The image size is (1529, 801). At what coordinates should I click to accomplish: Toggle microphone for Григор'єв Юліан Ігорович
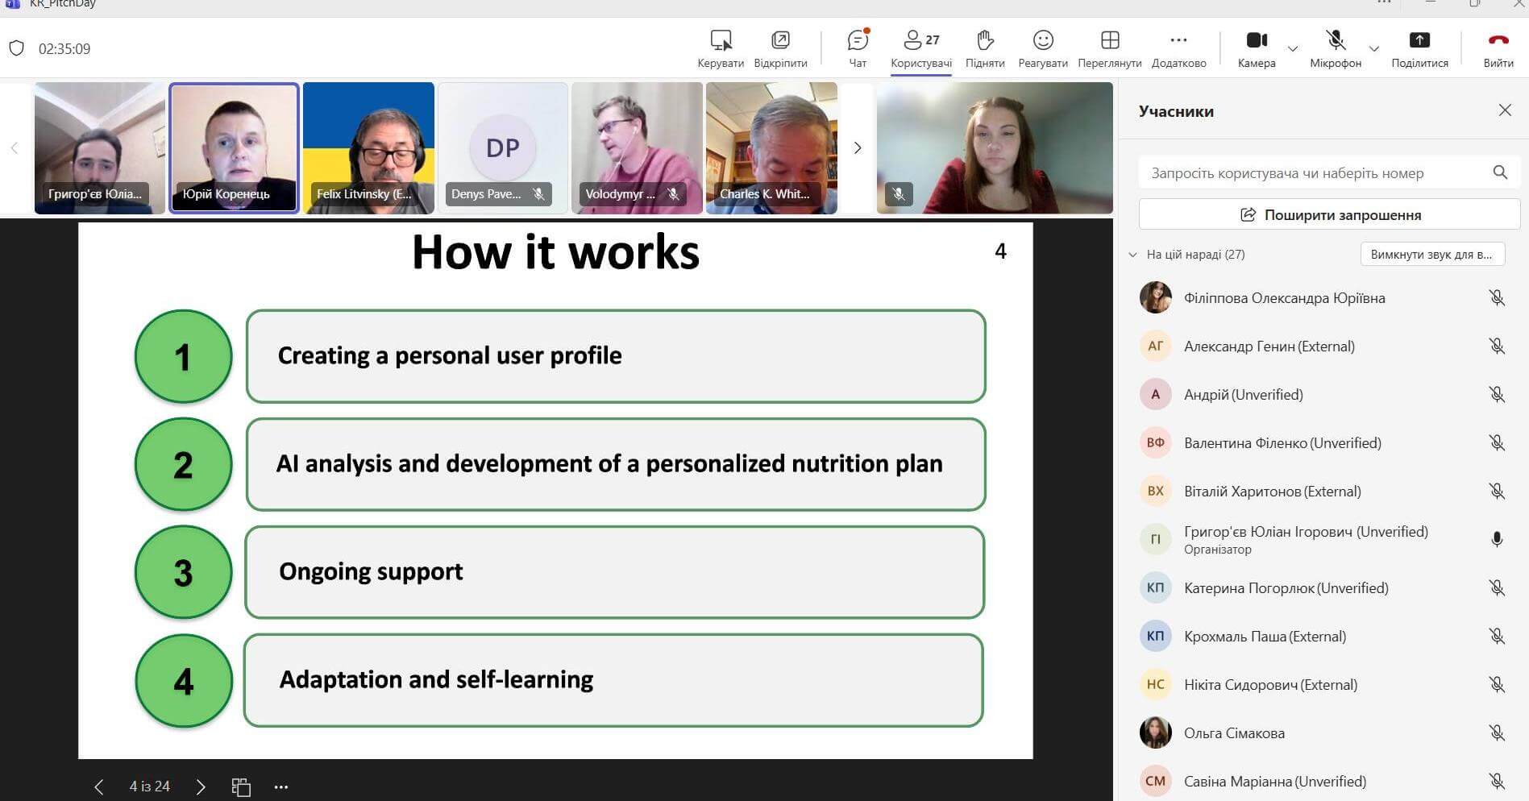[1496, 540]
